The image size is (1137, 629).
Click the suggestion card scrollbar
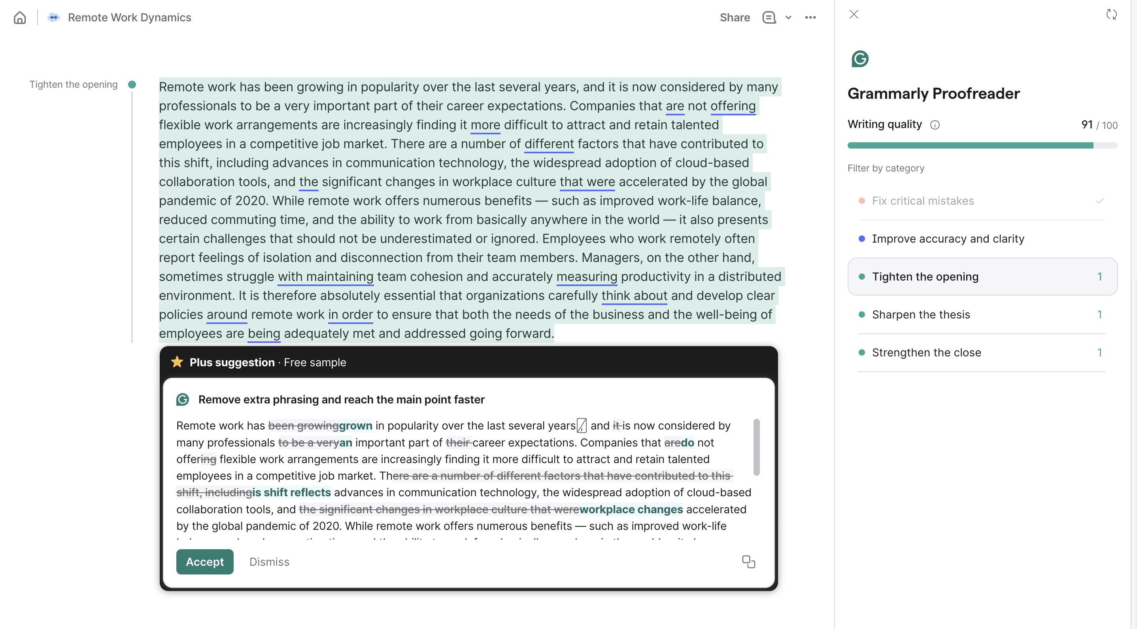[x=757, y=446]
